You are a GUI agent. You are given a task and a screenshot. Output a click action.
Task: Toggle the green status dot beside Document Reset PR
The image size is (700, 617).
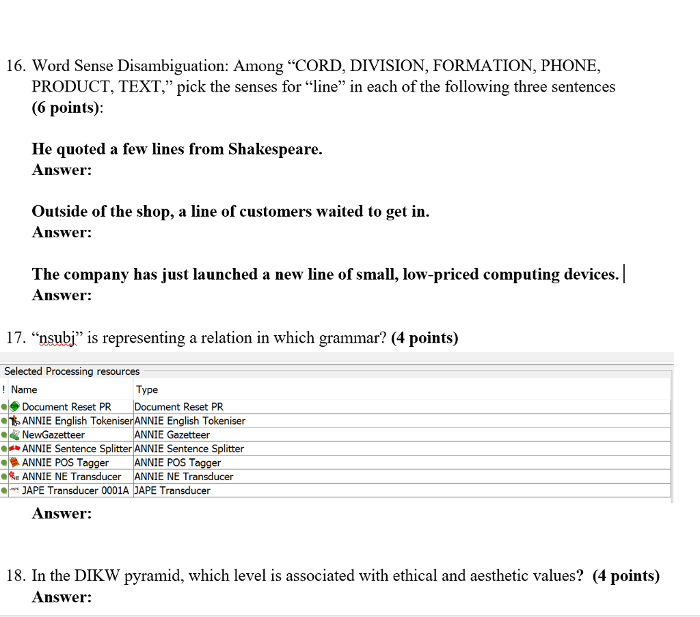click(x=2, y=406)
